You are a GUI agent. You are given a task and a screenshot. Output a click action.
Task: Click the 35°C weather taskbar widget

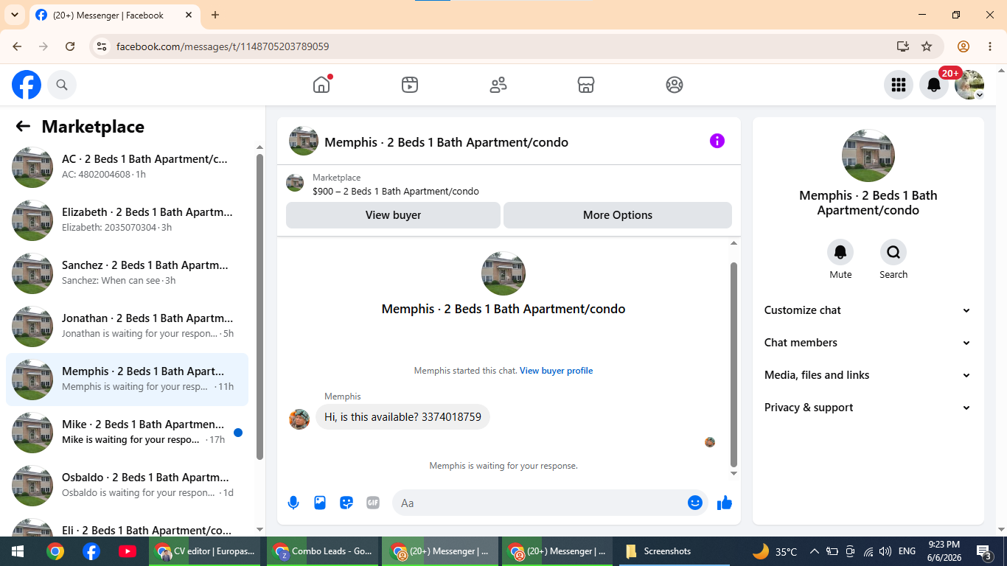pos(775,551)
